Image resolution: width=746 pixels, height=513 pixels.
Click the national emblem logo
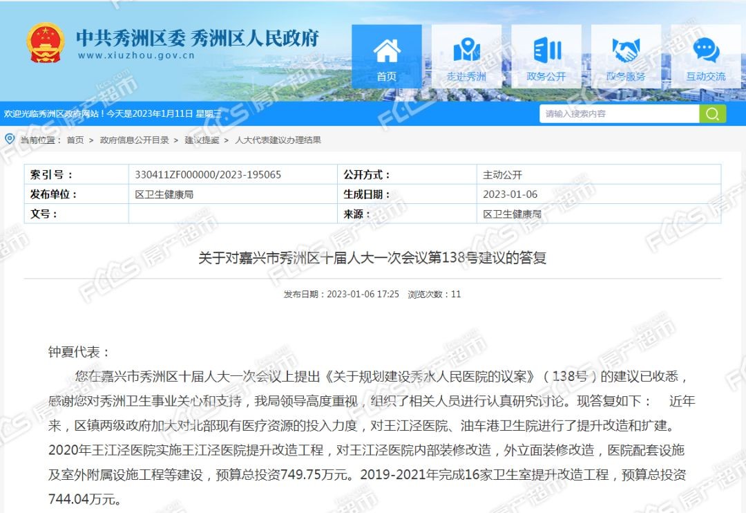click(x=46, y=43)
